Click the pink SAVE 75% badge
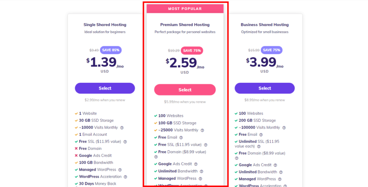Viewport: 368px width, 187px height. (x=192, y=51)
